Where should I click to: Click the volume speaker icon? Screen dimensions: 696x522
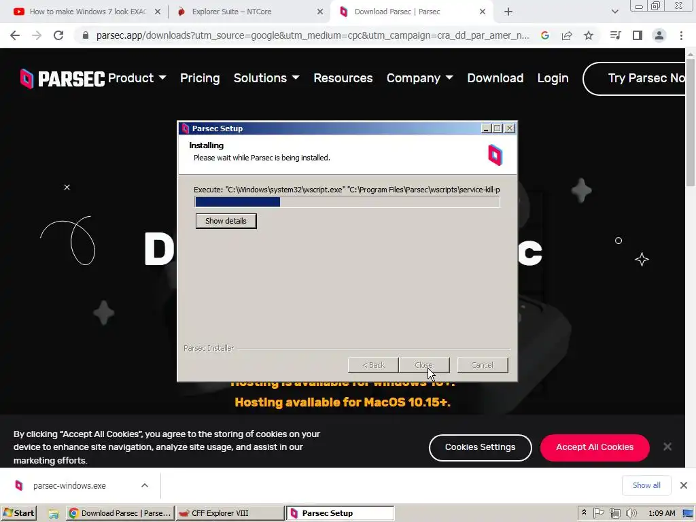[x=631, y=513]
